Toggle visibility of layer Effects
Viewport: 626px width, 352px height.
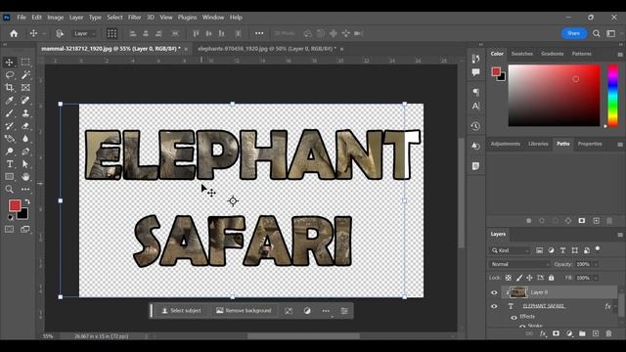point(514,317)
